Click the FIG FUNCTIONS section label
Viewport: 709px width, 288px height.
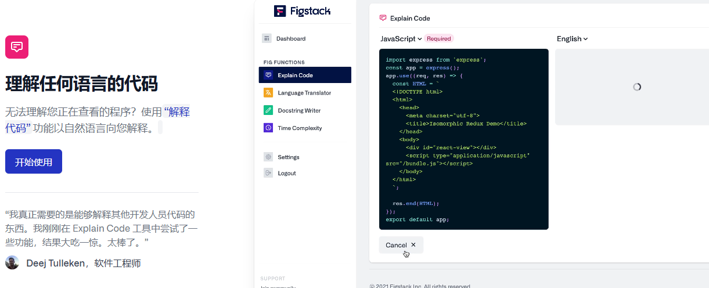coord(284,62)
